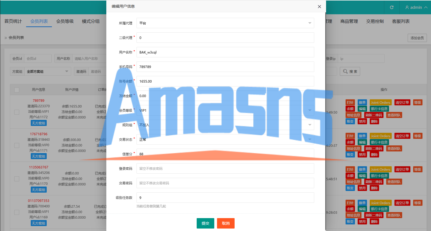
Task: Click 银行卡信息 for user 1135063767
Action: coord(379,176)
